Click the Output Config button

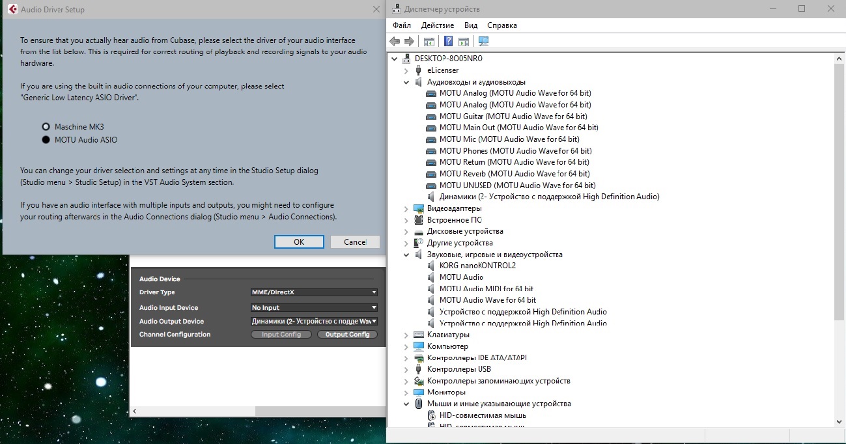(347, 335)
